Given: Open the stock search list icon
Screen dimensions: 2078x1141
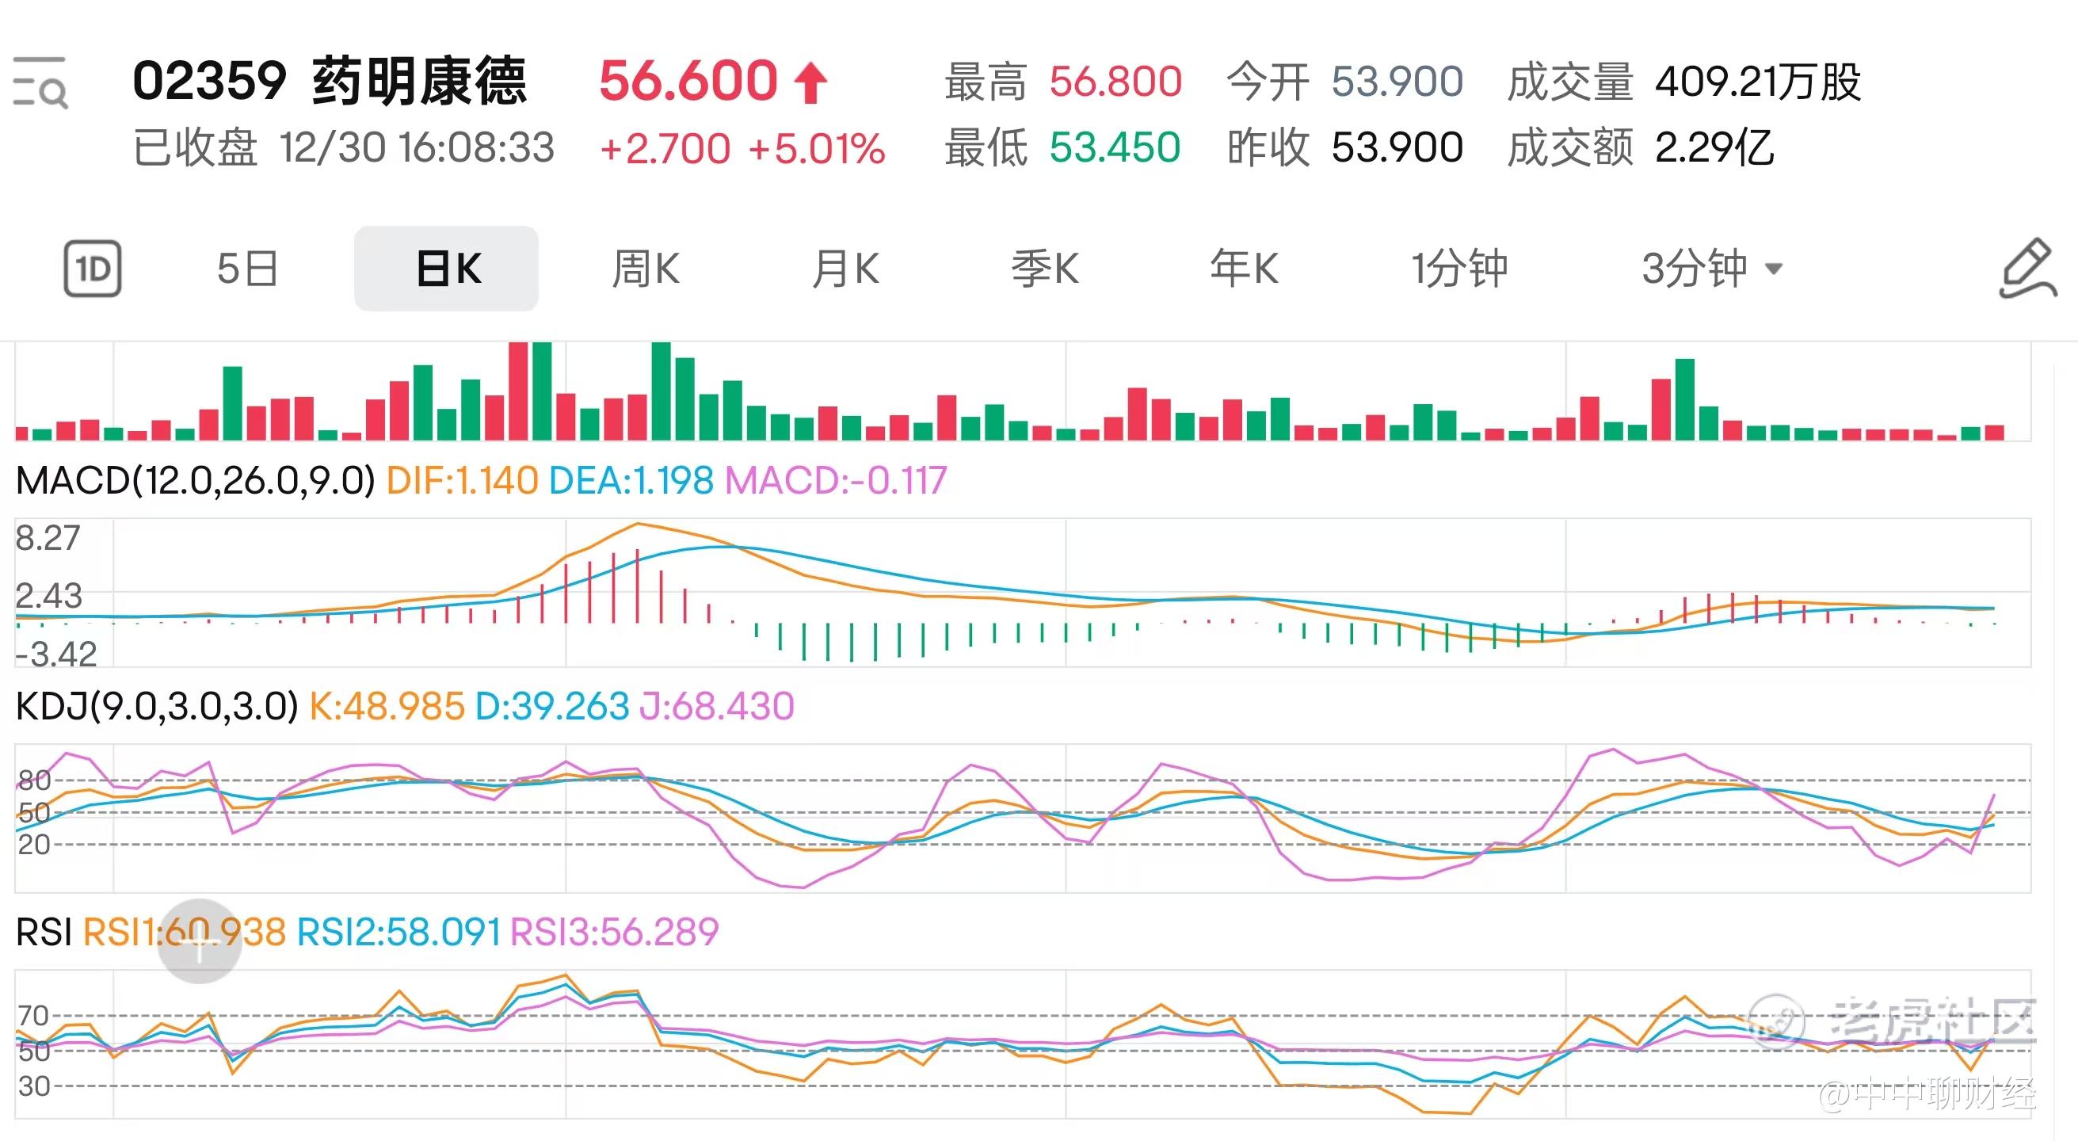Looking at the screenshot, I should (40, 82).
